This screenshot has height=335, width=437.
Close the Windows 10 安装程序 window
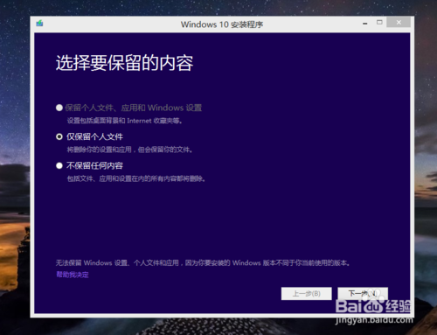(x=399, y=22)
